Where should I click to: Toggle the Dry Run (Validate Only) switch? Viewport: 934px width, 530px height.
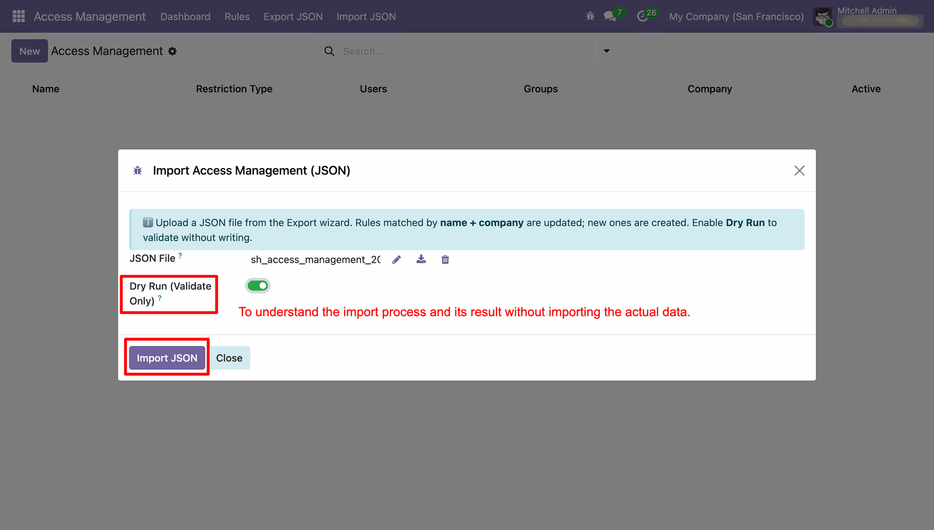coord(258,286)
